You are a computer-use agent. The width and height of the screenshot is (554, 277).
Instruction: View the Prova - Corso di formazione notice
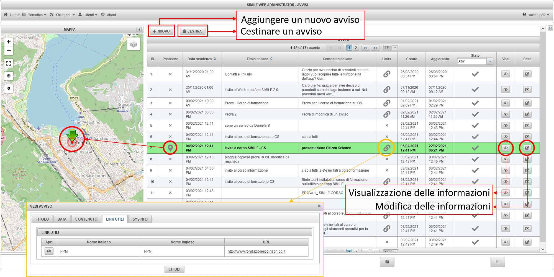506,103
